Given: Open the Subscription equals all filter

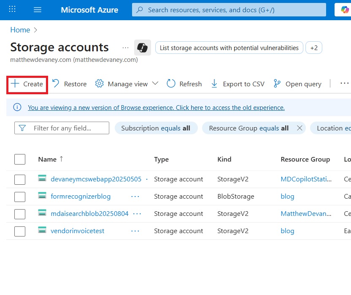Looking at the screenshot, I should coord(156,128).
